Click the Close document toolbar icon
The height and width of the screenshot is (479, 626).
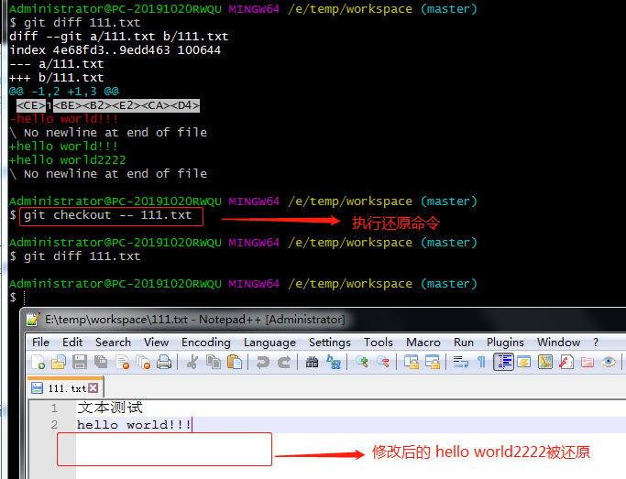(122, 362)
